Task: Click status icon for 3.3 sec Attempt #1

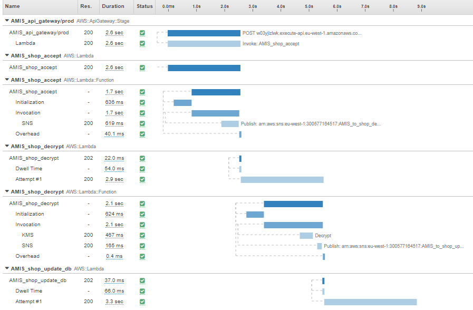Action: (142, 302)
